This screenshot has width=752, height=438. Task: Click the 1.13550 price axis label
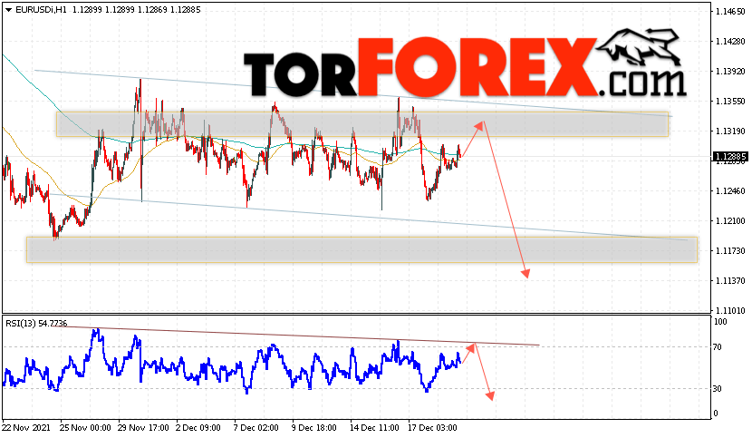(x=730, y=101)
